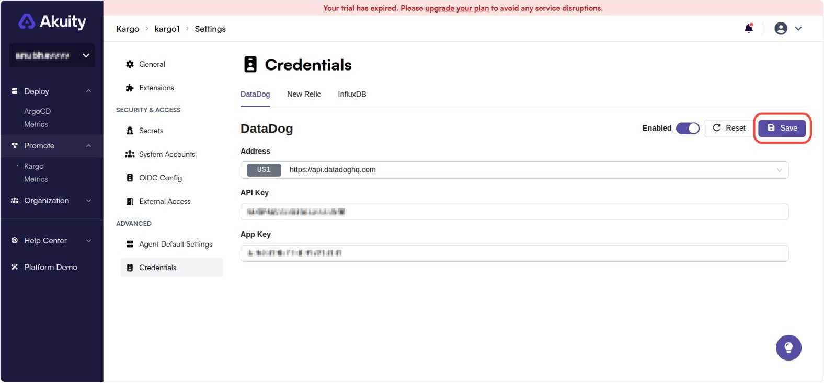This screenshot has height=383, width=824.
Task: Click the OIDC Config icon
Action: (x=130, y=178)
